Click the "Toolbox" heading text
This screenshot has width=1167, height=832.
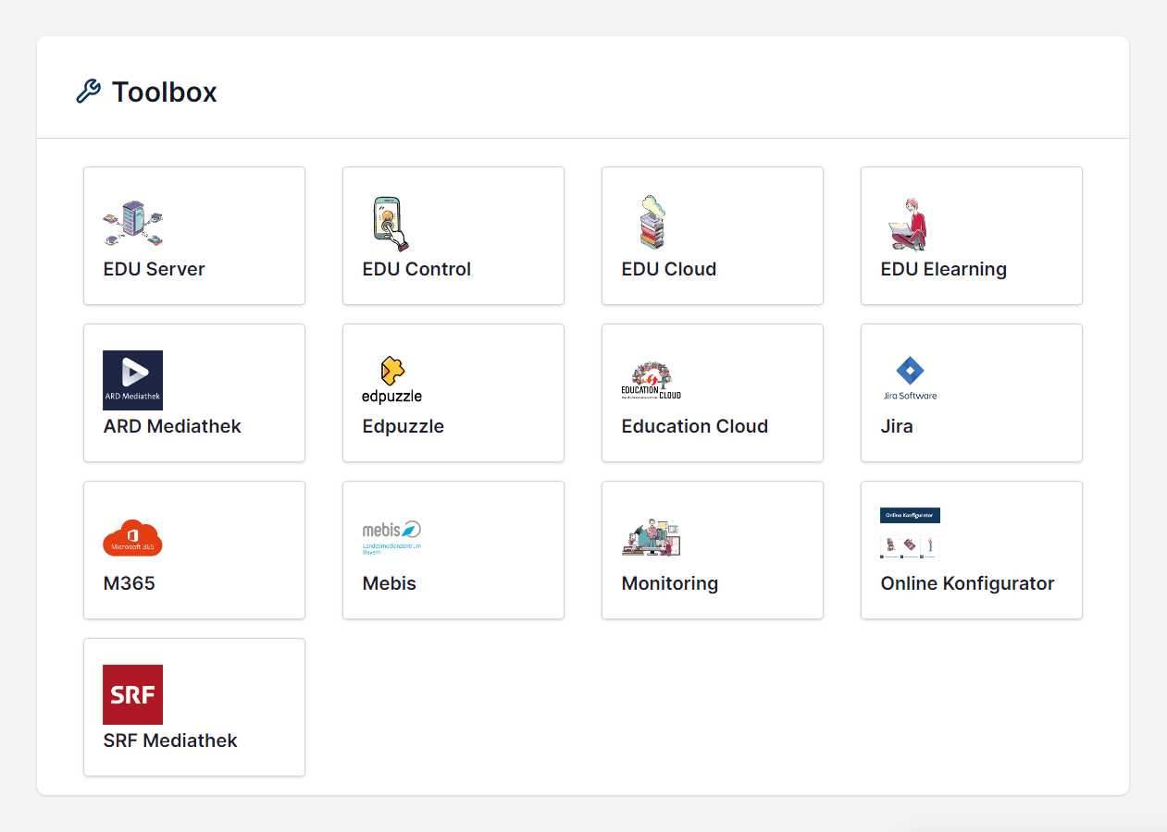(x=165, y=92)
